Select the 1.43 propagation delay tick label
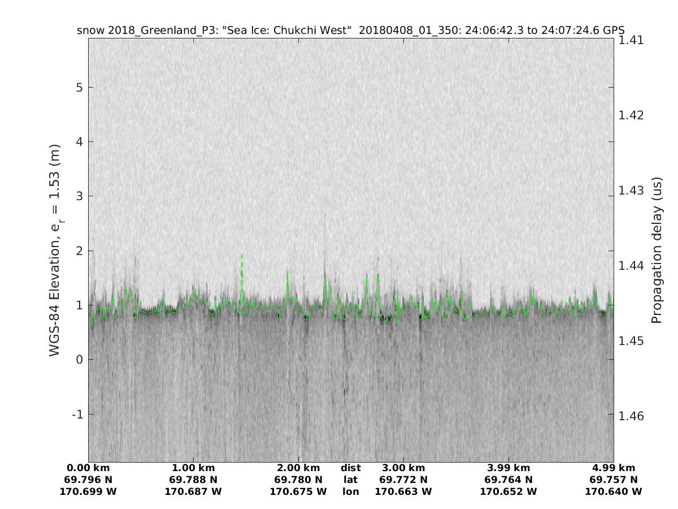 [x=631, y=190]
